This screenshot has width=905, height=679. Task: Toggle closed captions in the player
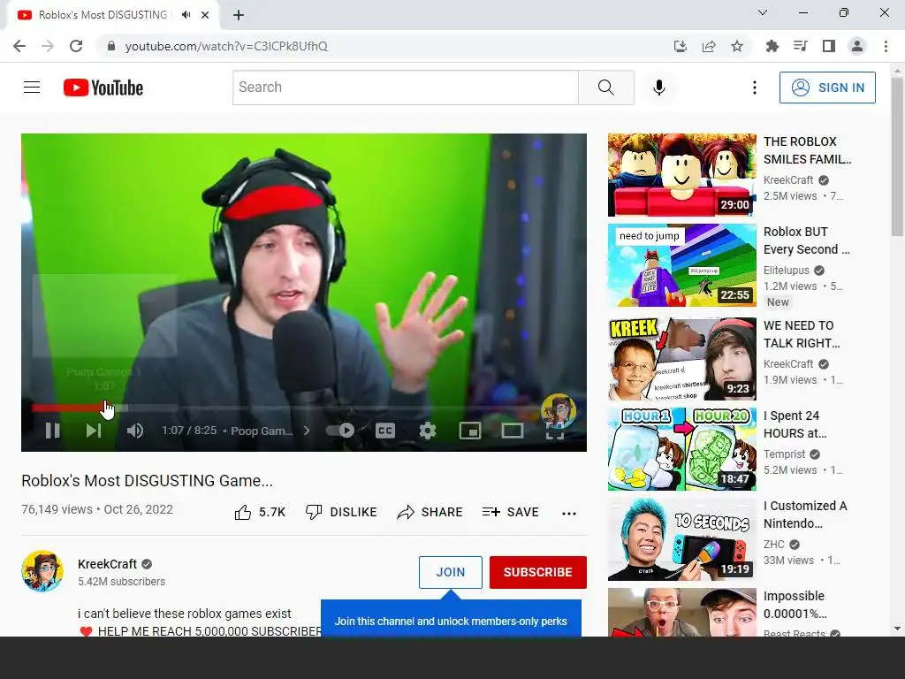tap(385, 431)
